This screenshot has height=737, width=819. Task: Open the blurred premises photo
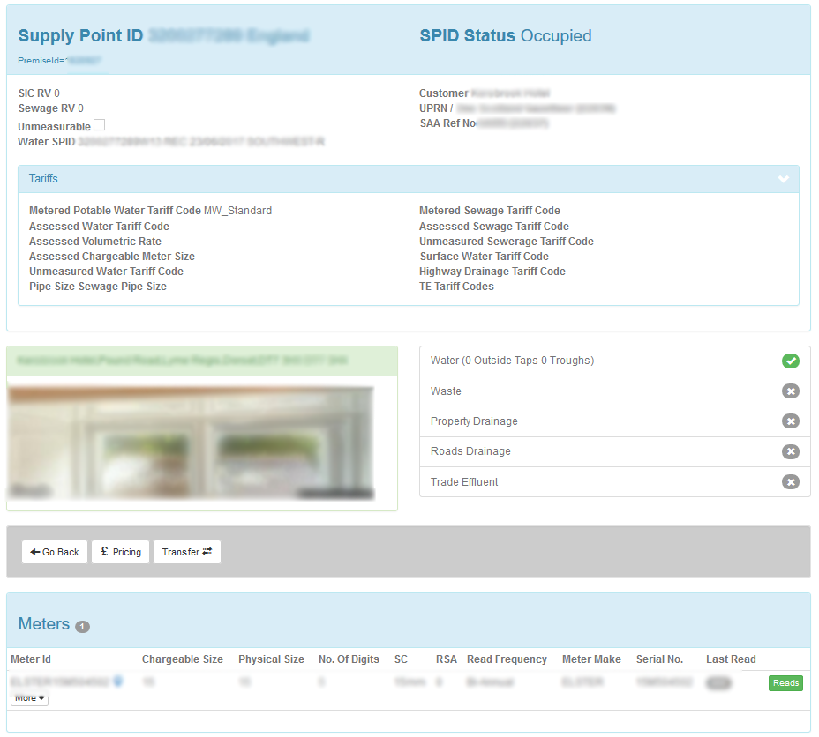click(x=192, y=443)
